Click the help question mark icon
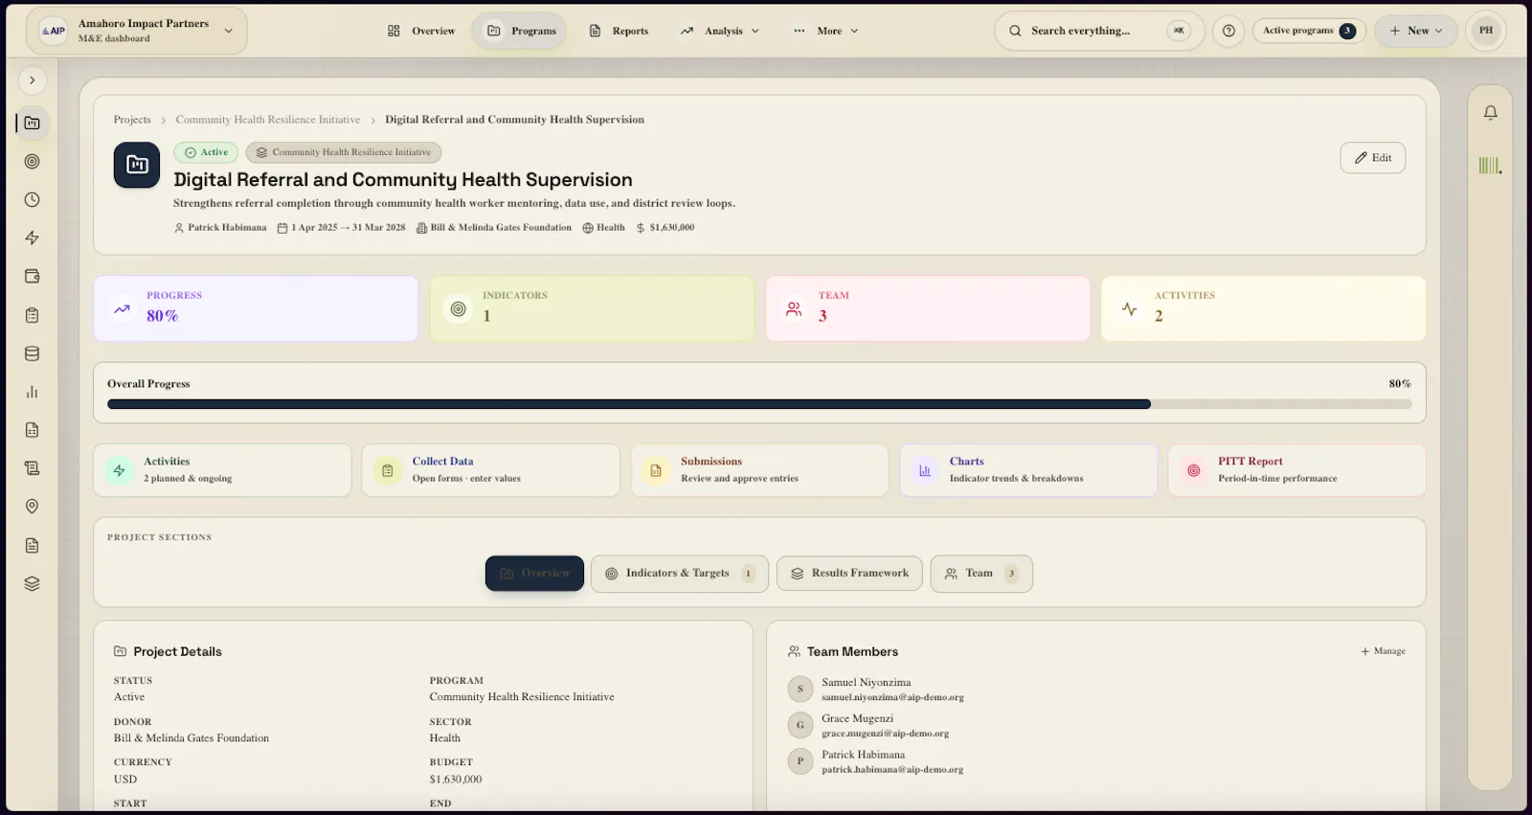Image resolution: width=1532 pixels, height=815 pixels. (1228, 31)
